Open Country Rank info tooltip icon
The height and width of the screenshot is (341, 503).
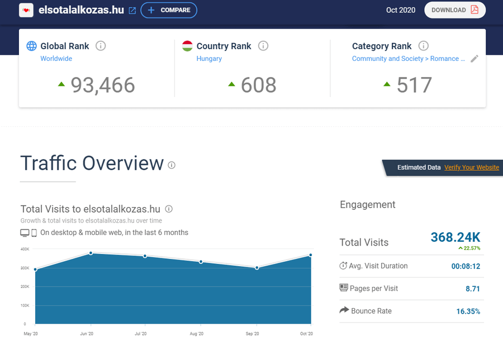click(263, 46)
